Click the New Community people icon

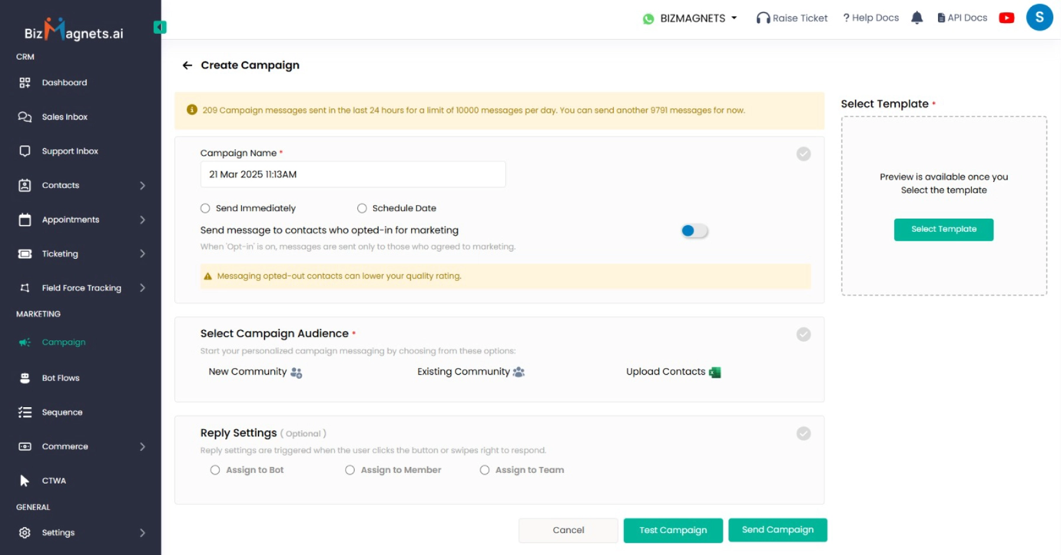(x=296, y=372)
